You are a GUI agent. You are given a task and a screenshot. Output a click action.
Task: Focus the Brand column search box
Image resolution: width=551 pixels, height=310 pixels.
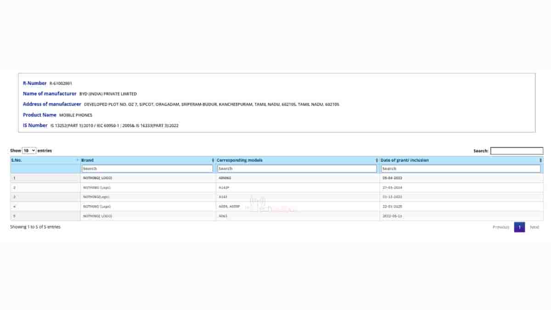(147, 169)
